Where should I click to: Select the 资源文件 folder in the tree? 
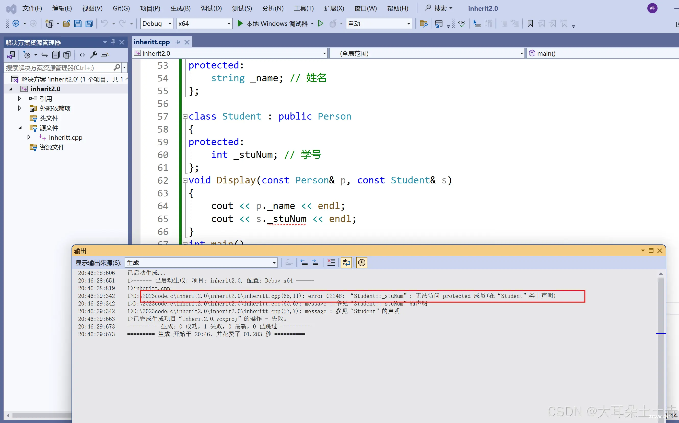[x=52, y=147]
